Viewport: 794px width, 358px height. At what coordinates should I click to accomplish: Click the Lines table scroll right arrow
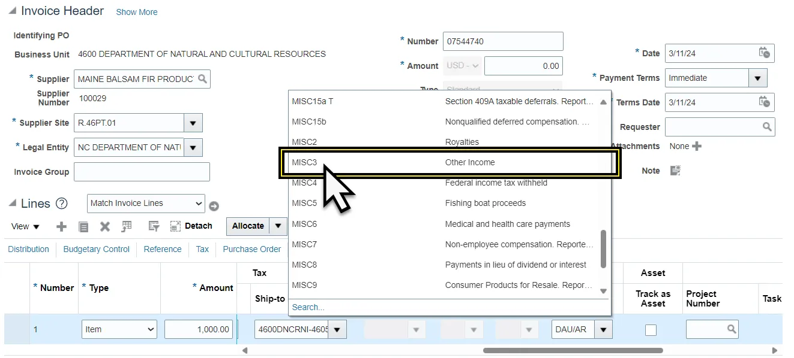[x=774, y=350]
